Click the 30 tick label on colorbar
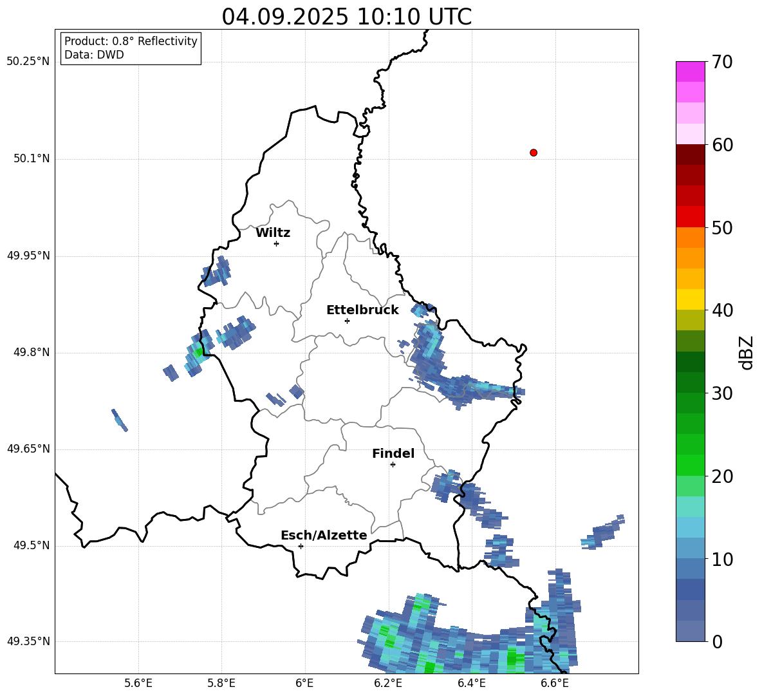 click(722, 393)
